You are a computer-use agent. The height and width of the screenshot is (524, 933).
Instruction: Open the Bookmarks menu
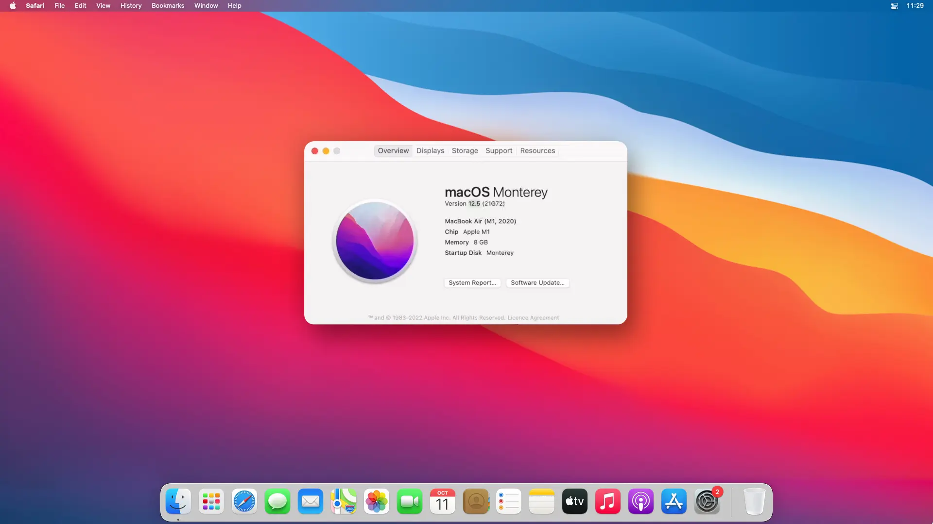[x=168, y=6]
